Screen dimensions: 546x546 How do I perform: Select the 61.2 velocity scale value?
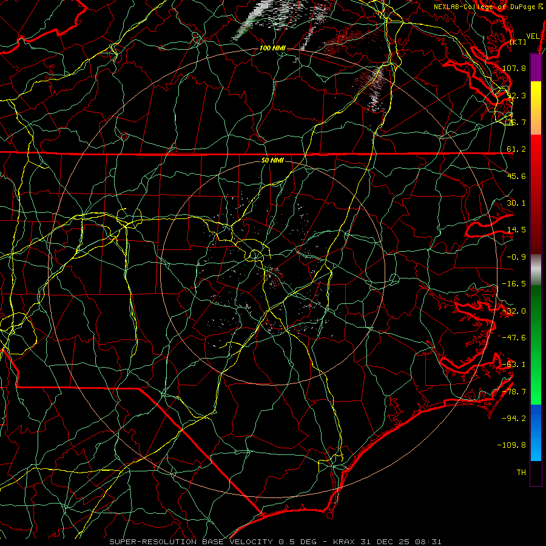tap(516, 149)
